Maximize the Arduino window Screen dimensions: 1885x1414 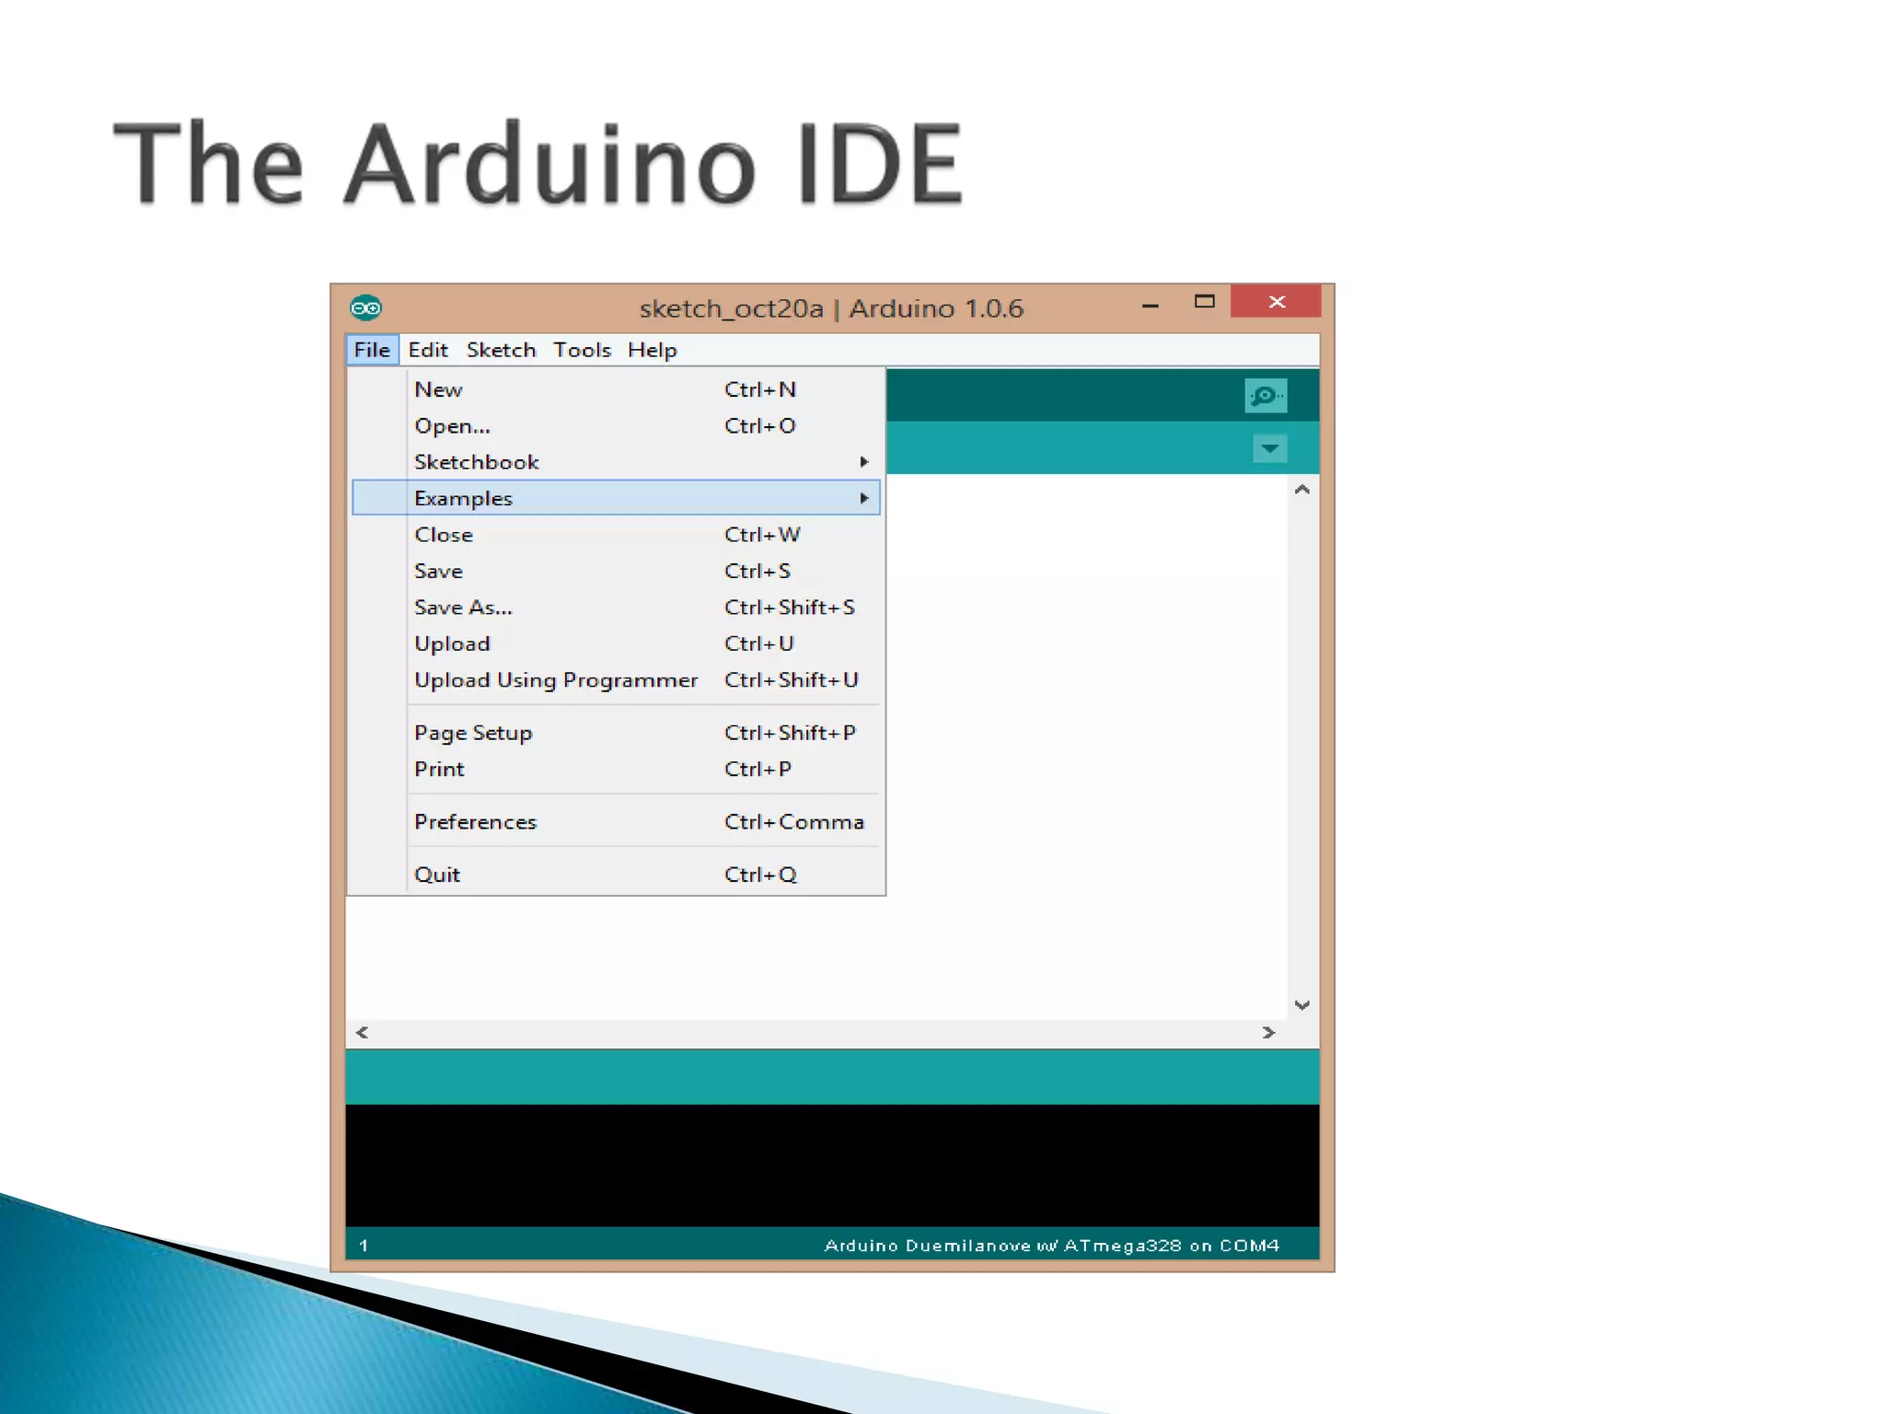pyautogui.click(x=1204, y=302)
